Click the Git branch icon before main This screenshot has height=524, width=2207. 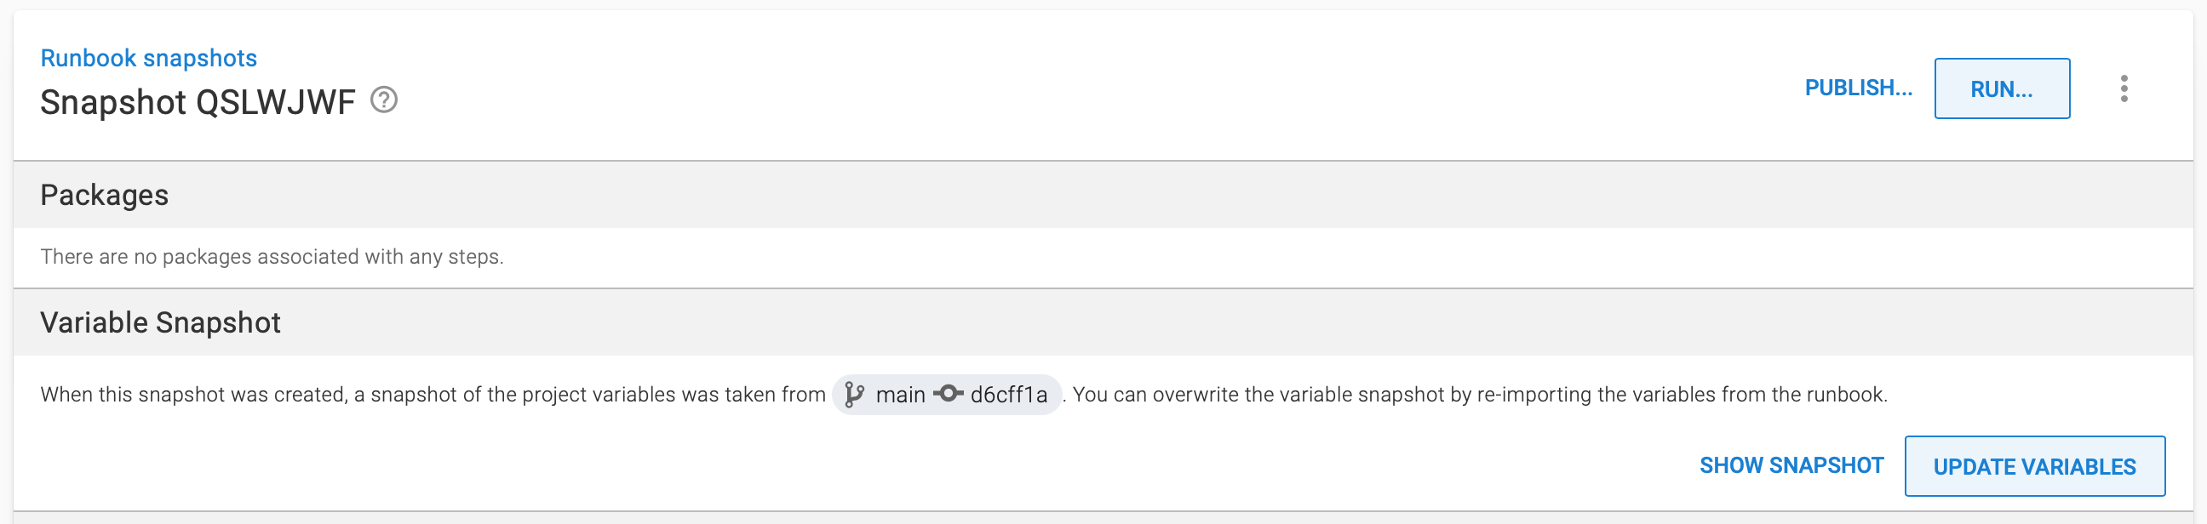coord(853,394)
